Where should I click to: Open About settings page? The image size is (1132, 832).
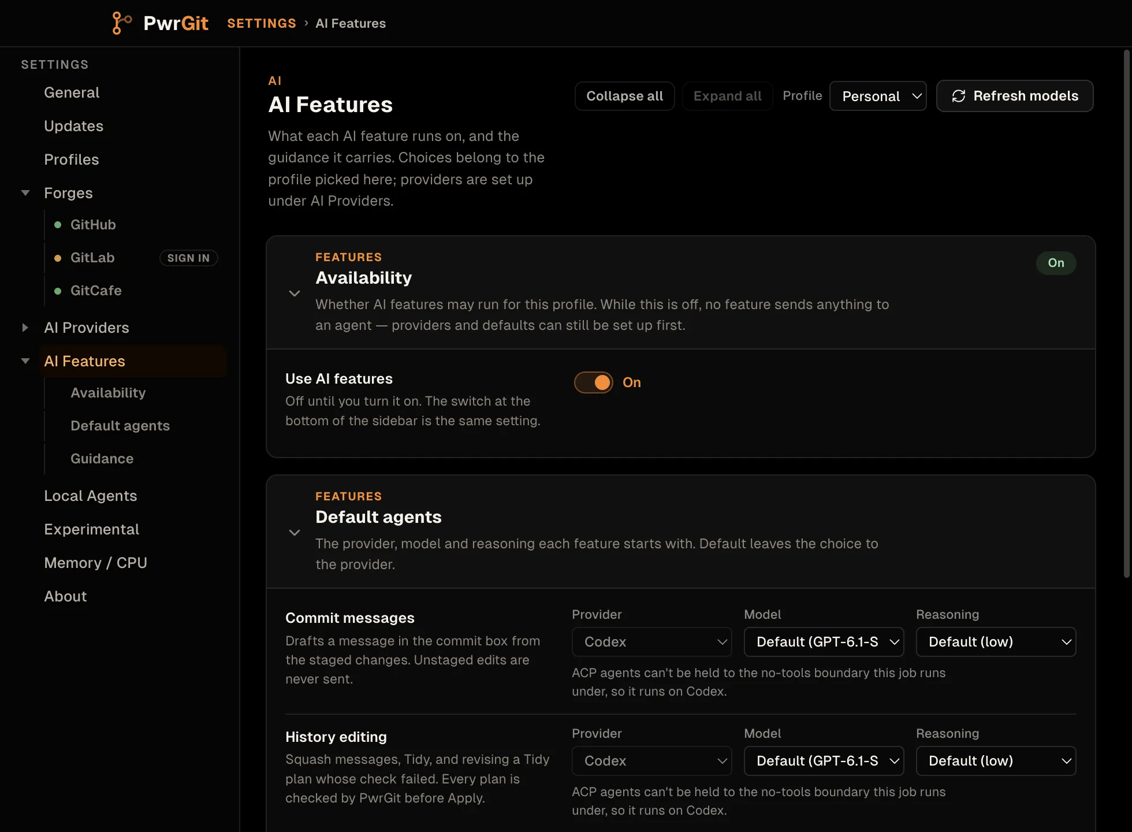tap(65, 596)
